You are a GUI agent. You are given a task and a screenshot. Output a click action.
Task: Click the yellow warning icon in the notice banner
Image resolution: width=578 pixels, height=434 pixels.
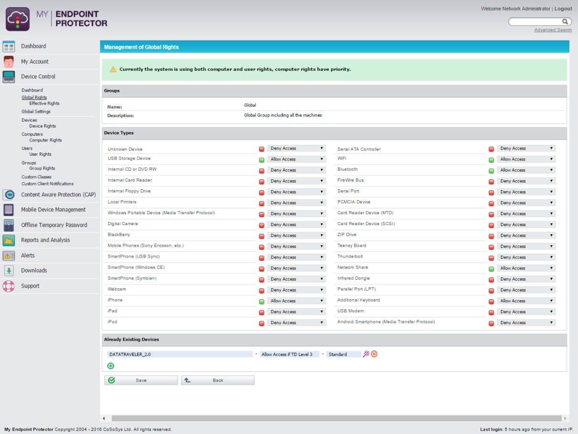click(x=113, y=69)
